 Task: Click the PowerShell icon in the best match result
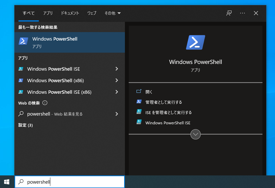(23, 41)
